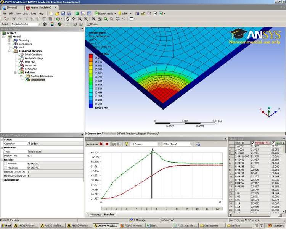Open Book1 from the taskbar
Screen dimensions: 286x229
(159, 226)
